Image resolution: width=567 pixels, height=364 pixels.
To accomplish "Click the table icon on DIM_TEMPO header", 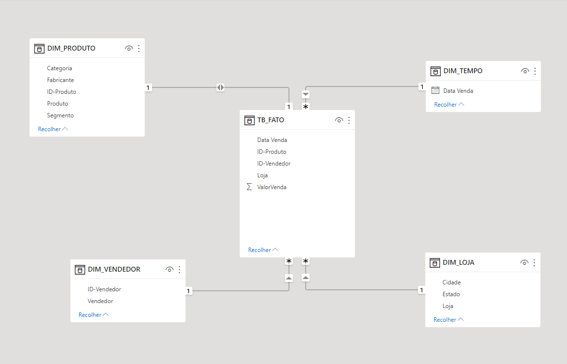I will coord(436,71).
